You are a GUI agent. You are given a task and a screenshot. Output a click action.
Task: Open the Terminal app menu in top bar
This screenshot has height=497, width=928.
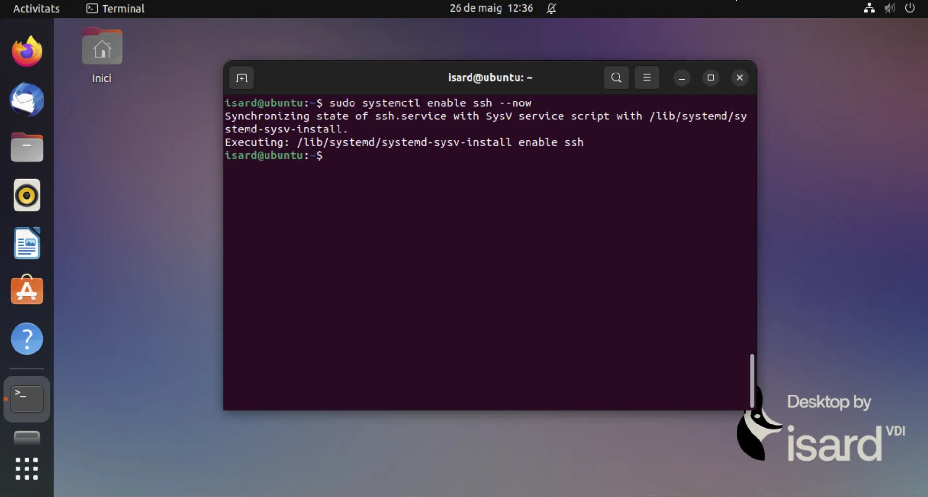pos(116,8)
